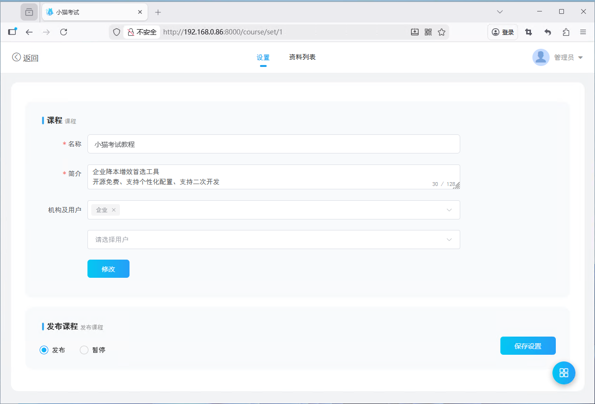Image resolution: width=595 pixels, height=404 pixels.
Task: Click the 修改 button
Action: click(108, 269)
